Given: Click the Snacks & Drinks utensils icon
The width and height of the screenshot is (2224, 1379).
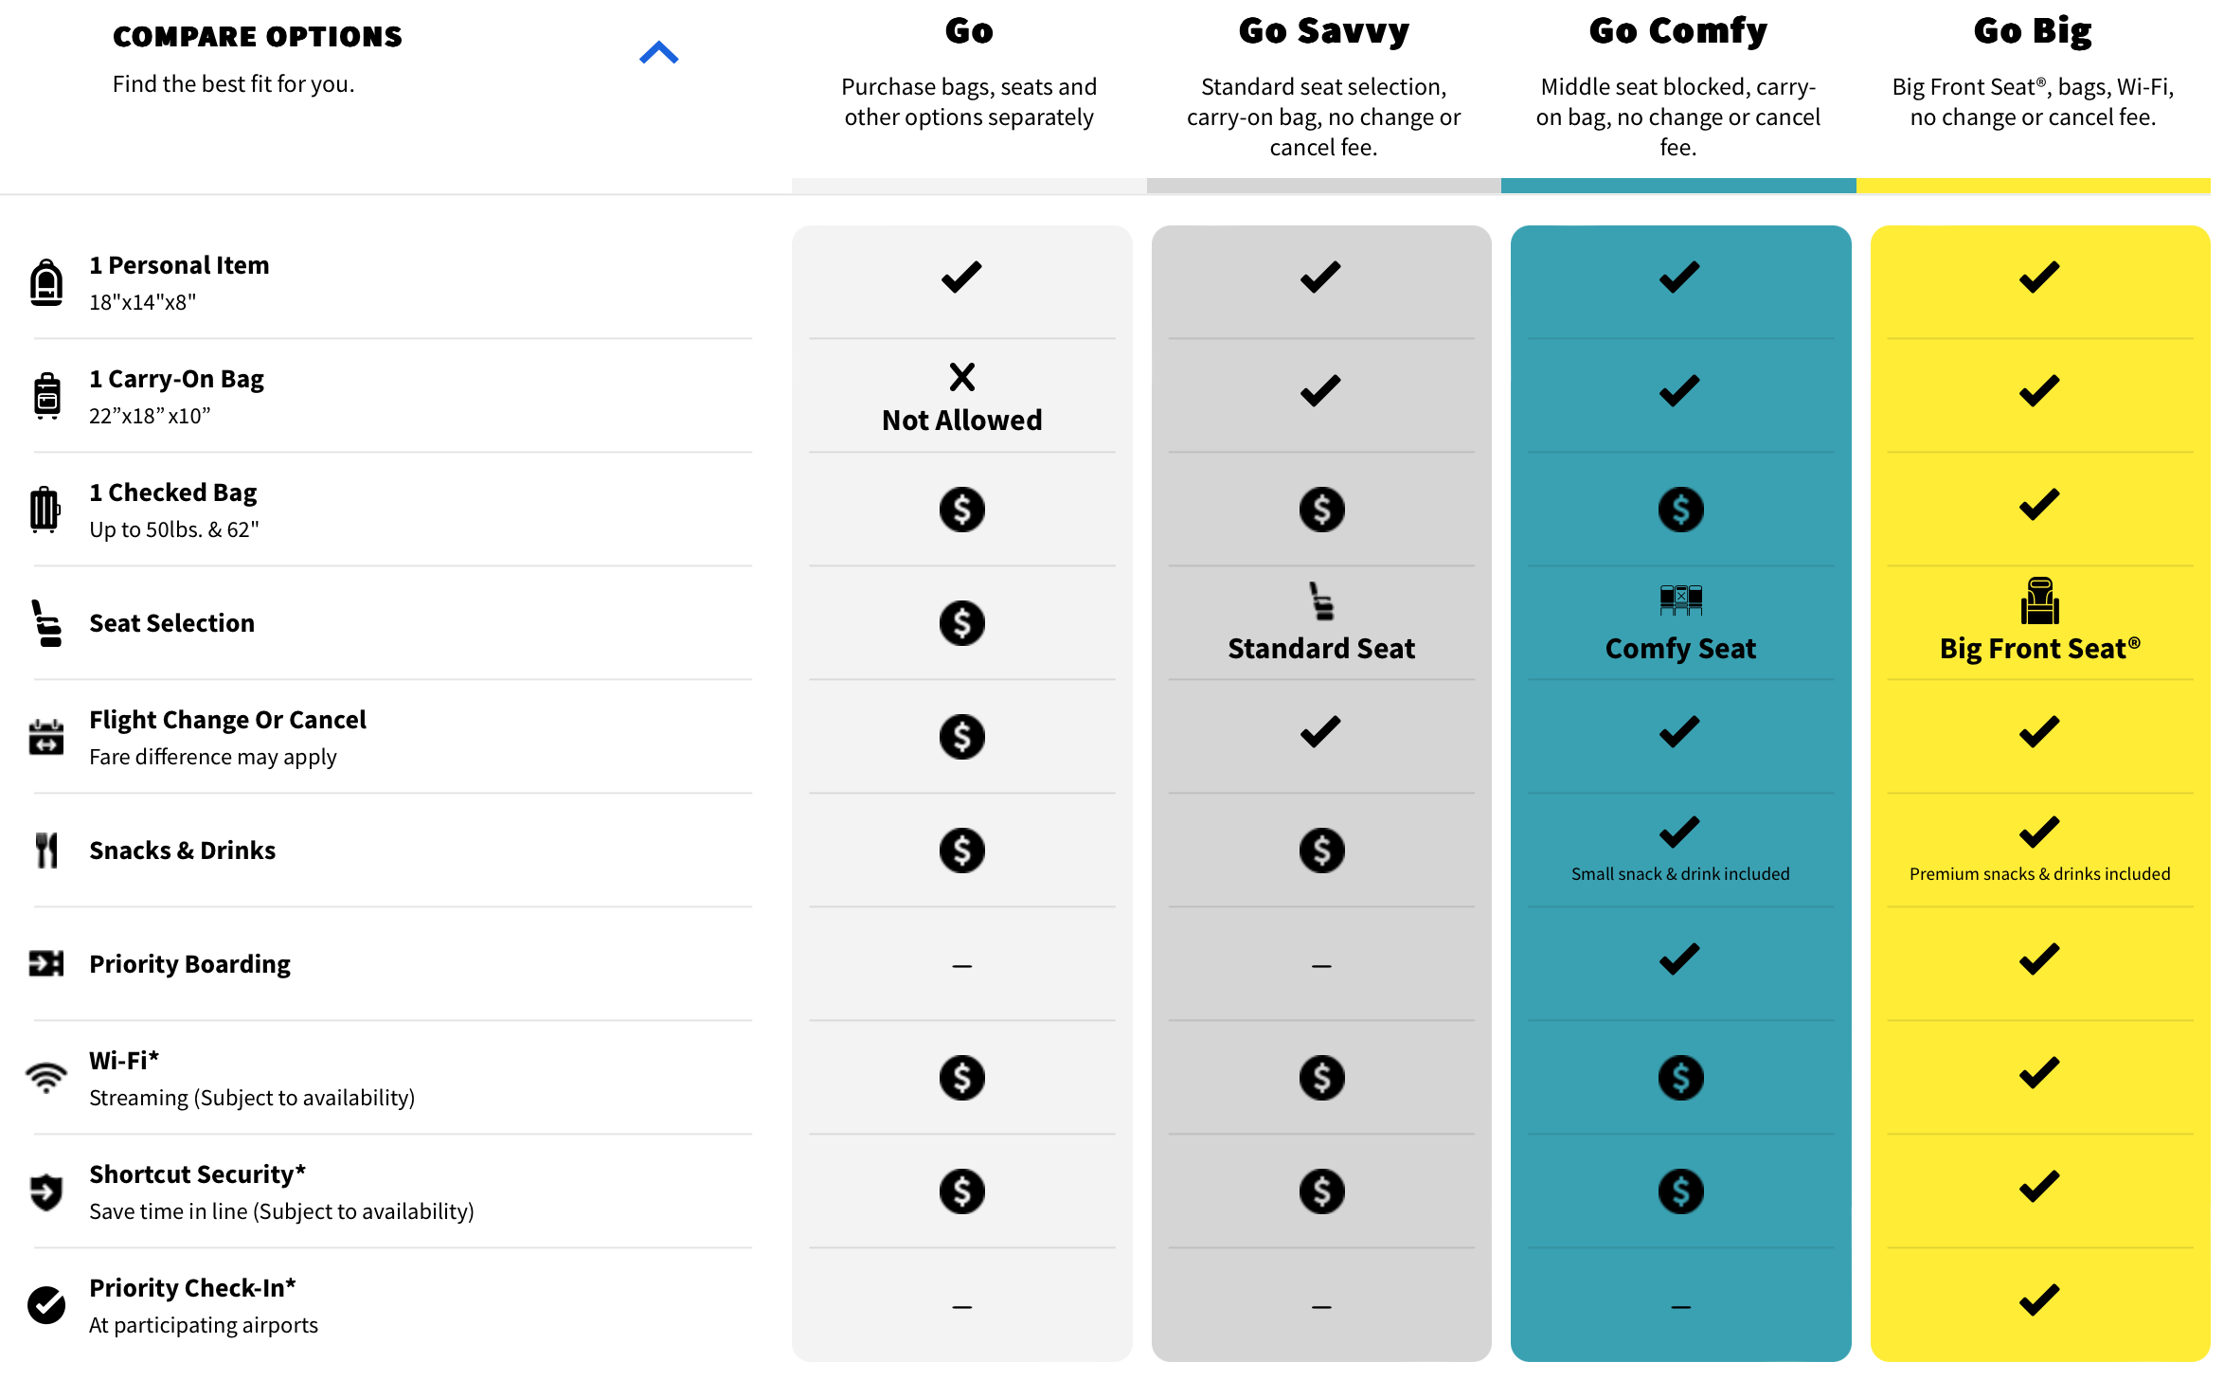Looking at the screenshot, I should click(46, 851).
